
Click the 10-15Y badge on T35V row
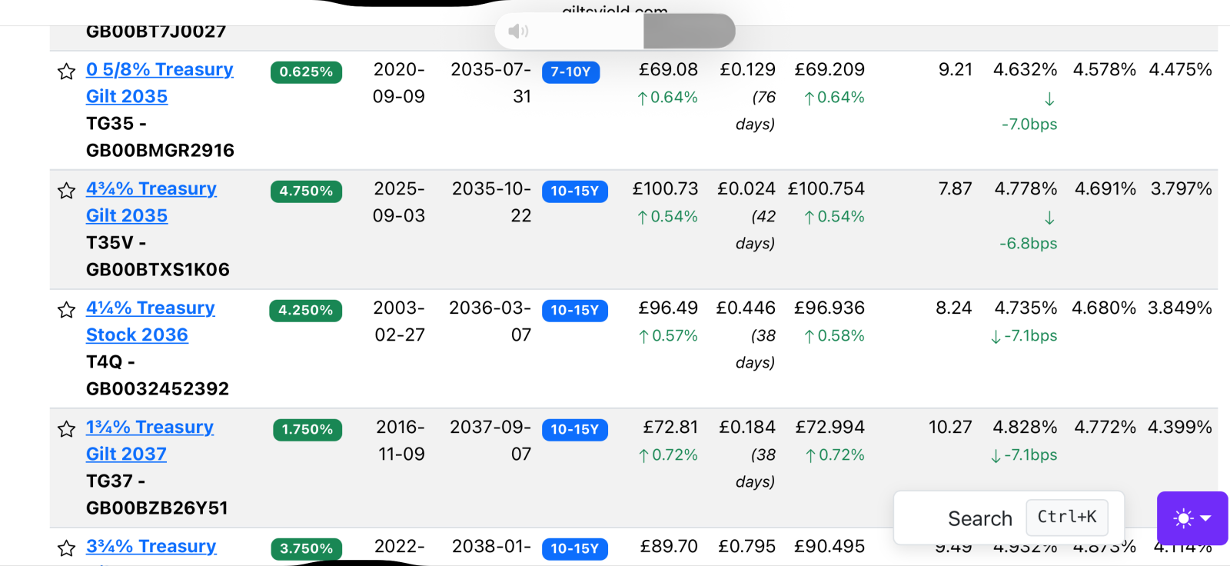tap(574, 191)
